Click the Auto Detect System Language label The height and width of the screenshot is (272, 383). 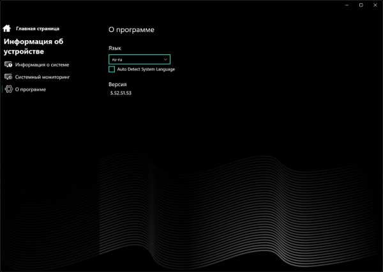tap(146, 69)
